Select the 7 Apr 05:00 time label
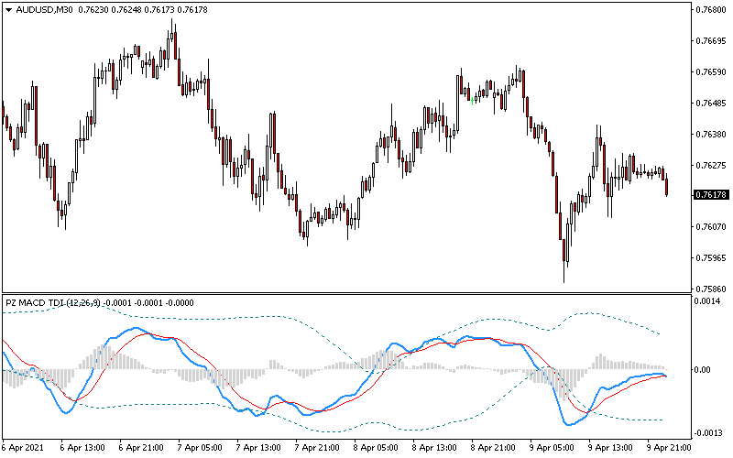Screen dimensions: 733x458 (197, 449)
